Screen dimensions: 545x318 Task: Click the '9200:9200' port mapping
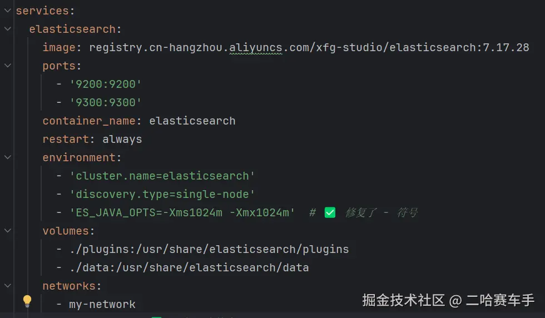pyautogui.click(x=106, y=84)
